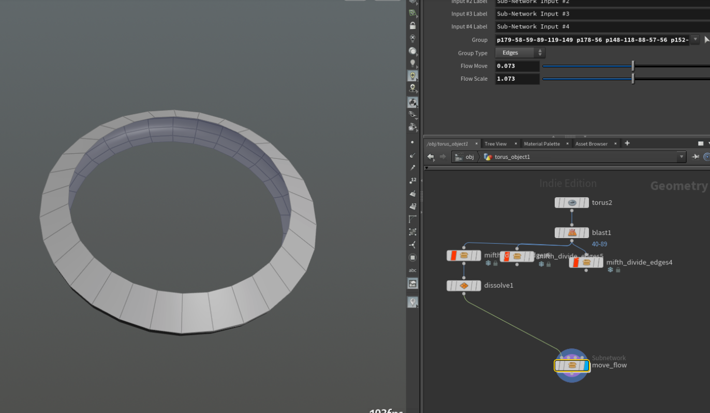Open the Group field dropdown arrow
Viewport: 710px width, 413px height.
pos(695,39)
